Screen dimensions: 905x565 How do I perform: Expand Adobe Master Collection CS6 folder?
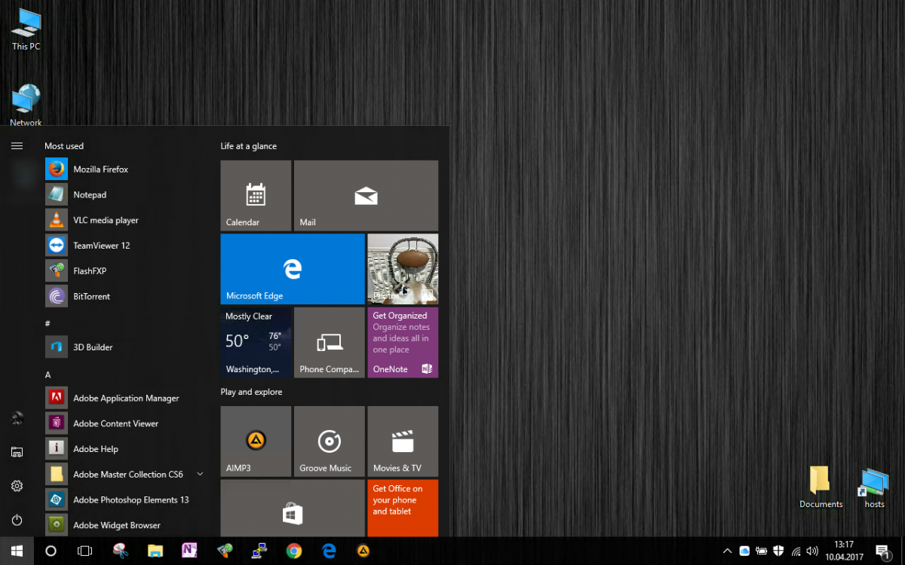point(125,475)
